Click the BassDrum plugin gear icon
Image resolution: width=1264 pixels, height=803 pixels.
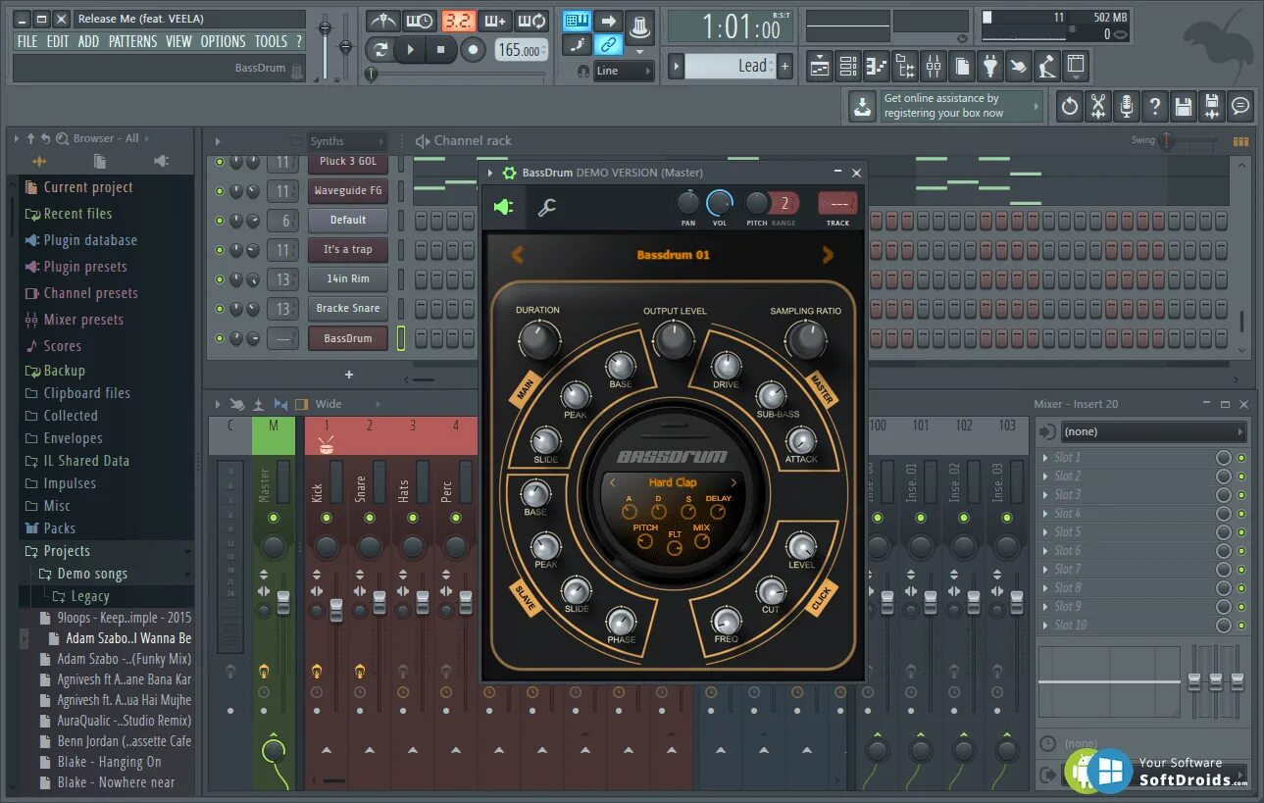[x=509, y=173]
